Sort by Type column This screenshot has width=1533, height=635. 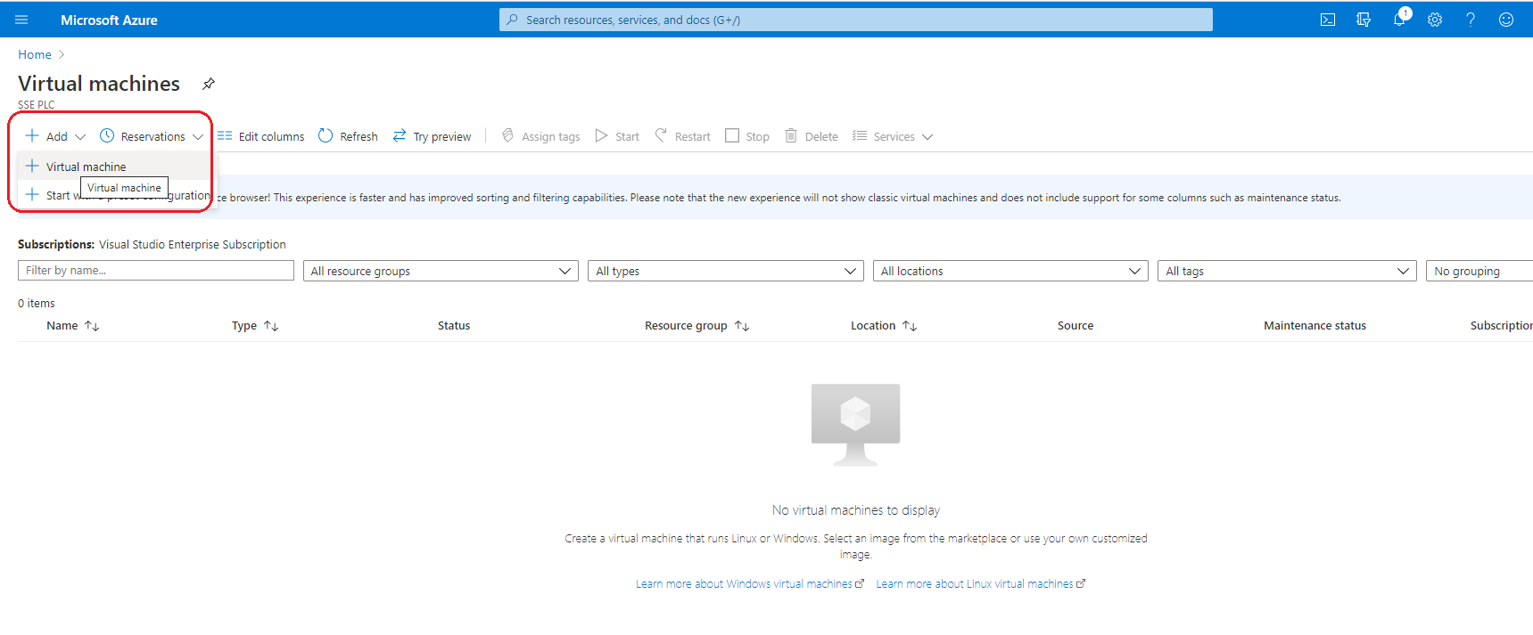point(255,326)
